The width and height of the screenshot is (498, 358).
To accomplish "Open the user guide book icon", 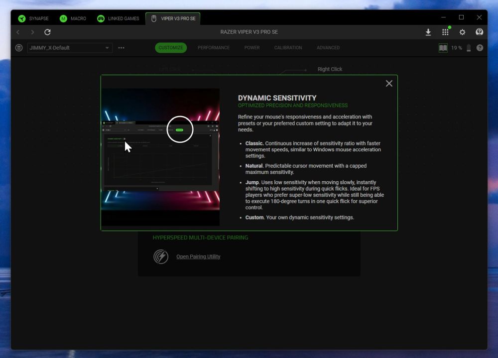I will pos(443,48).
